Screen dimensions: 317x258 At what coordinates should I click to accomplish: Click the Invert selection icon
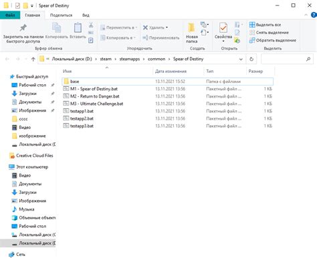(x=252, y=40)
